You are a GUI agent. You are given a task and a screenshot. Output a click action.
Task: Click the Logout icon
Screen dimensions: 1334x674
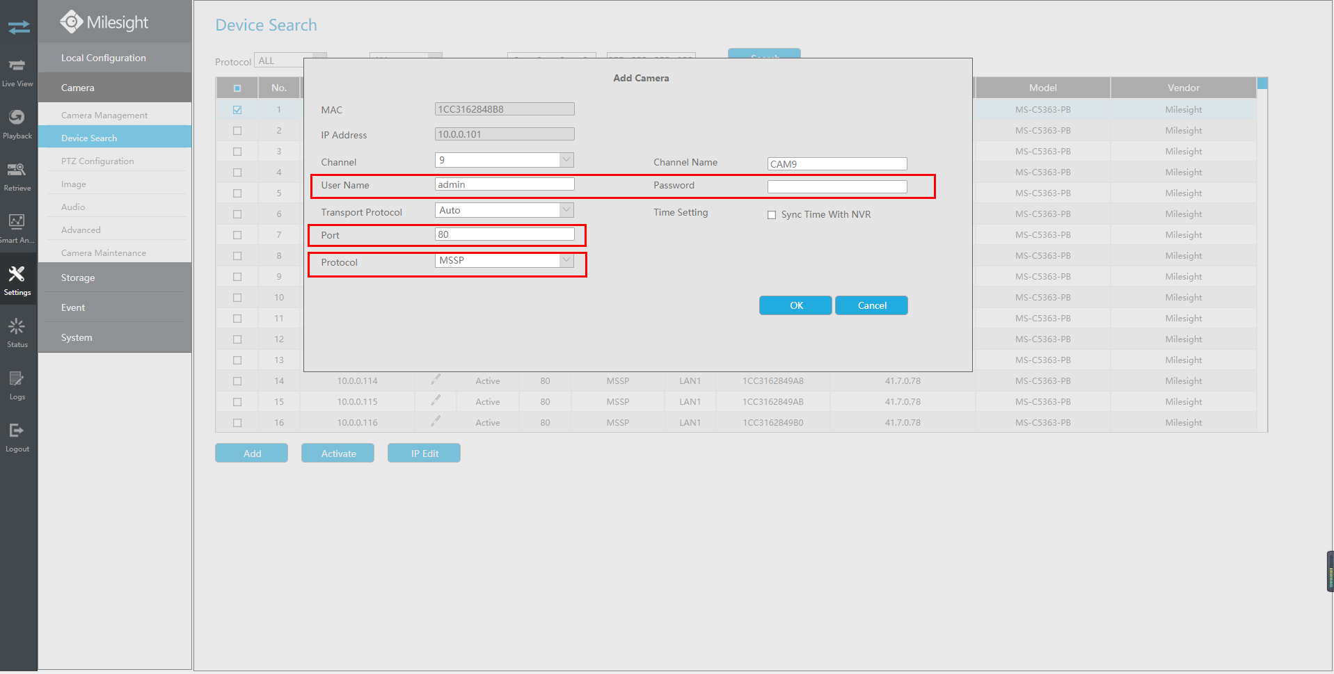click(x=17, y=438)
